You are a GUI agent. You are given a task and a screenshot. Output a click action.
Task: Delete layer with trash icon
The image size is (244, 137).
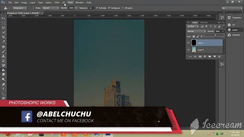(x=219, y=57)
